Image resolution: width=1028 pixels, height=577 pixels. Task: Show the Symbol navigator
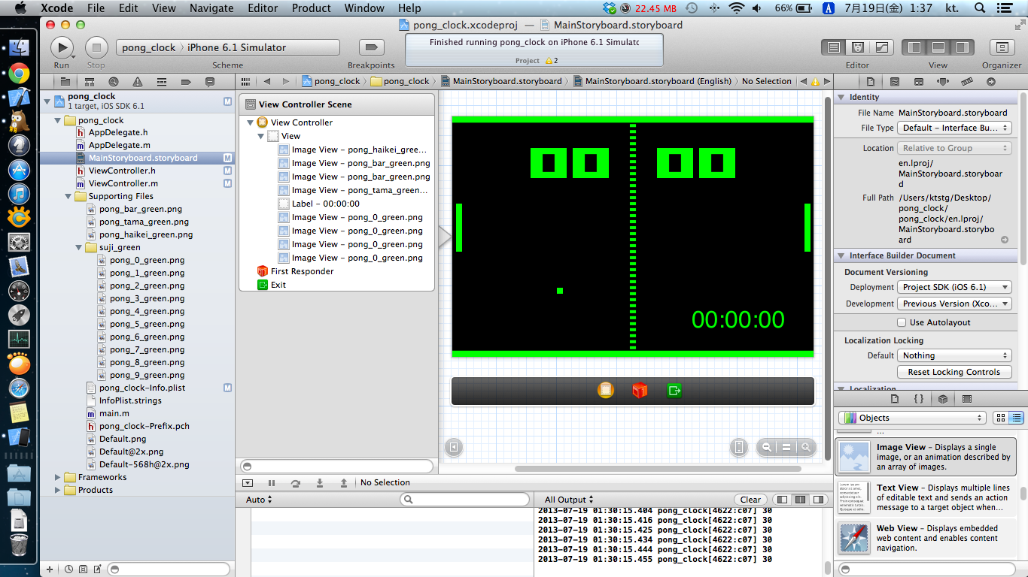[89, 81]
